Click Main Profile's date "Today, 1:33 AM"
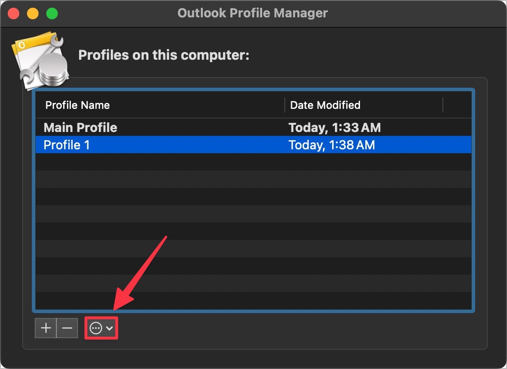The width and height of the screenshot is (507, 369). 334,128
